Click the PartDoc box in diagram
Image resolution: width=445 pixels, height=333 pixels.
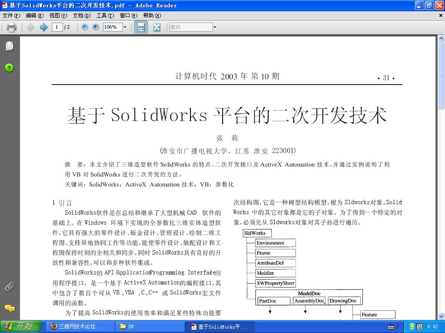274,301
